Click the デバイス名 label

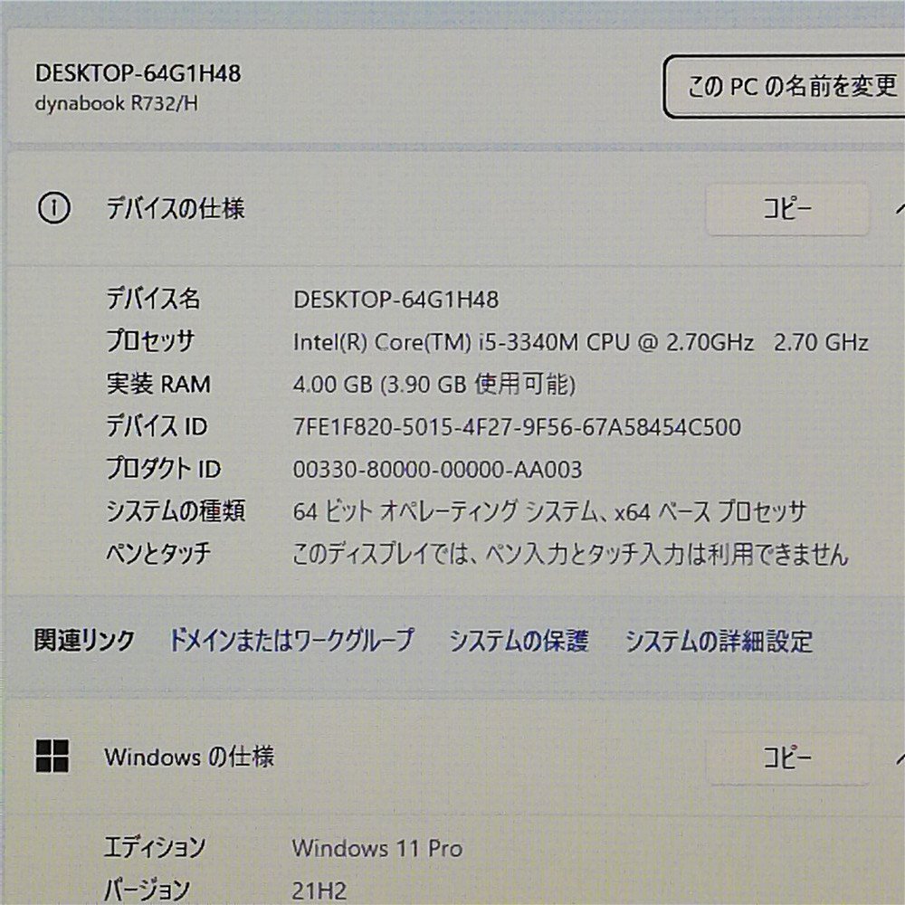pyautogui.click(x=153, y=299)
